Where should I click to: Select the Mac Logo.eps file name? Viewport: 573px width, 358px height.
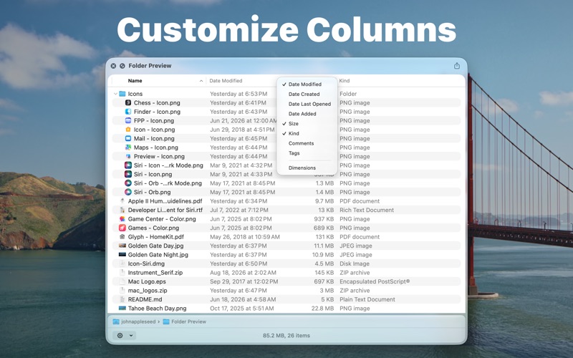click(147, 281)
